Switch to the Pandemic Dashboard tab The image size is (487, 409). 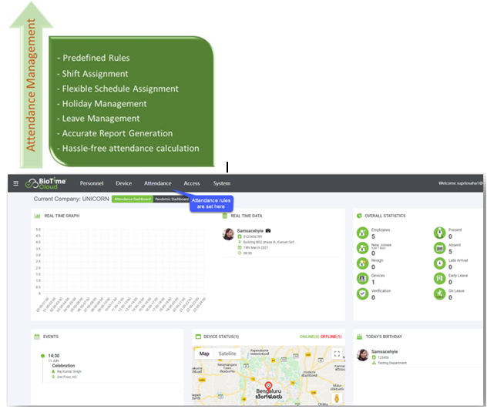[171, 199]
